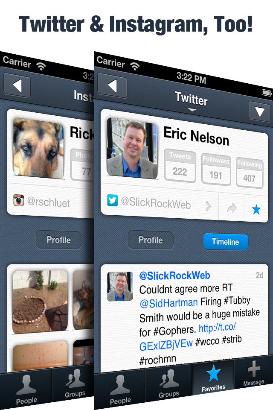Screen dimensions: 273x410
Task: Tap the back arrow on Instagram screen
Action: click(x=17, y=85)
